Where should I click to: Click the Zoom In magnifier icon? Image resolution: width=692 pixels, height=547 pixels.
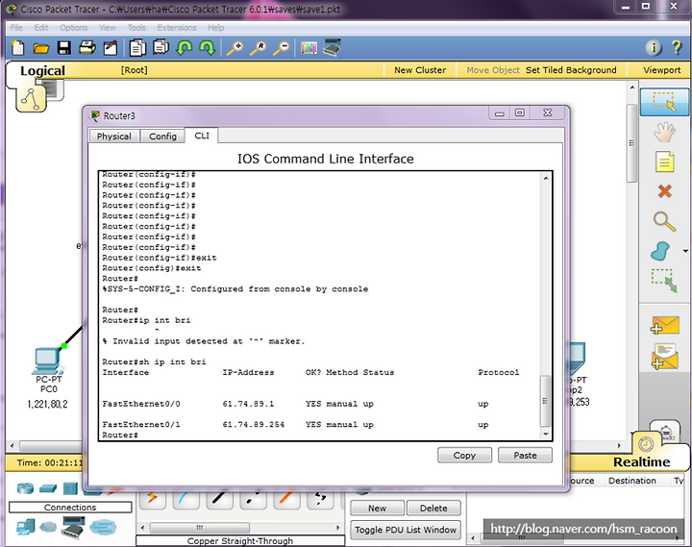235,48
